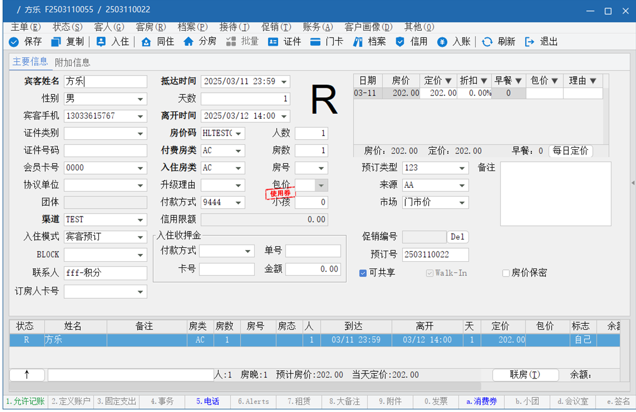Screen dimensions: 636x412
Task: Select the 主要信息 tab
Action: tap(30, 62)
